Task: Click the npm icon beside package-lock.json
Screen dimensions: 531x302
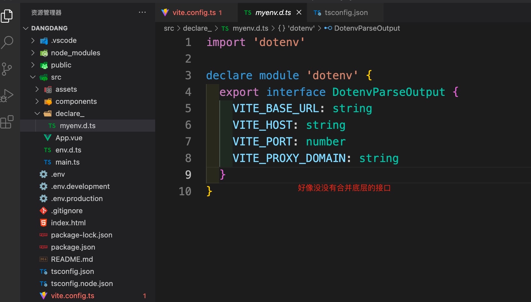Action: click(x=44, y=235)
